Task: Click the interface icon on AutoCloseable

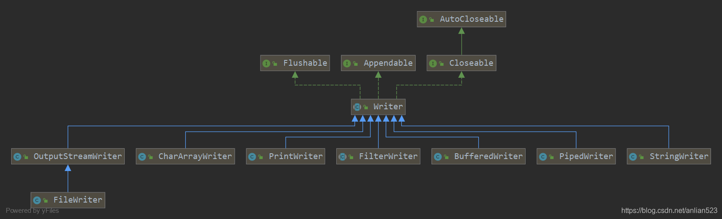Action: coord(423,20)
